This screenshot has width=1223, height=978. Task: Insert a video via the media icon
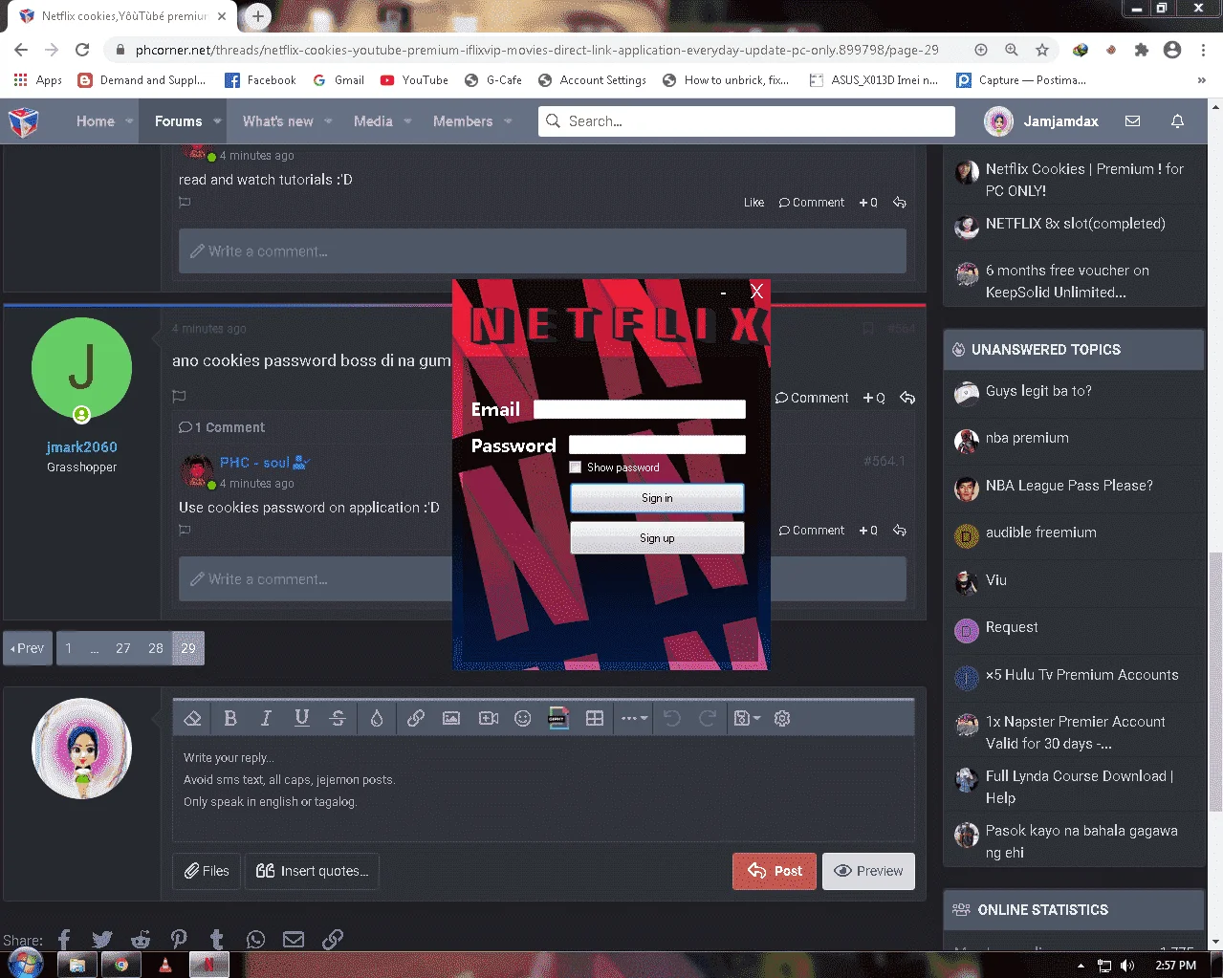[x=489, y=718]
